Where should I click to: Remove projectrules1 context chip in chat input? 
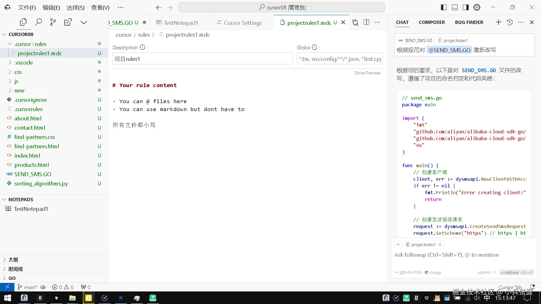tap(440, 245)
